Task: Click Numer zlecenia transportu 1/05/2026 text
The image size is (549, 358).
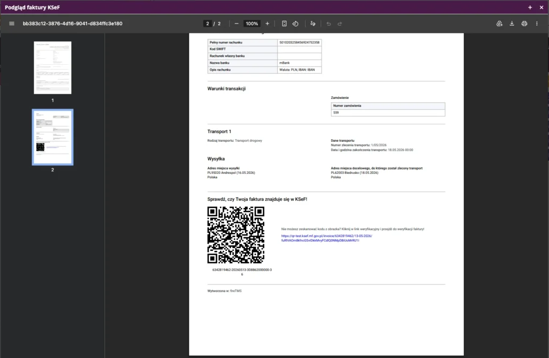Action: click(359, 145)
